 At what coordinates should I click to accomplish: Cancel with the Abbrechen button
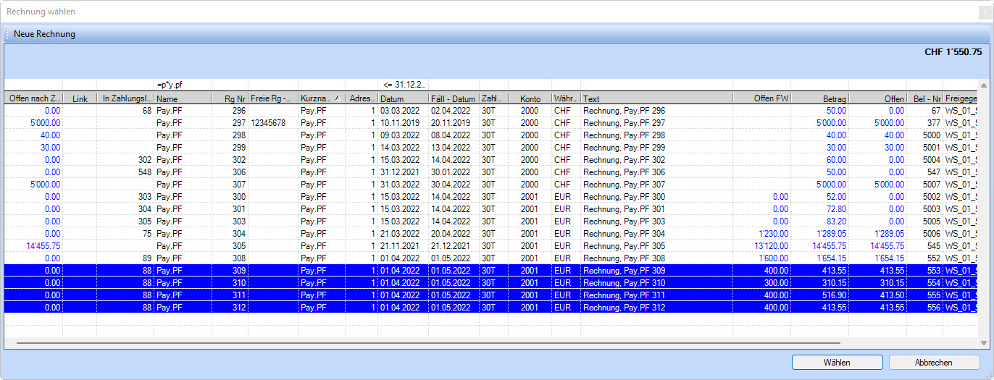pos(934,363)
